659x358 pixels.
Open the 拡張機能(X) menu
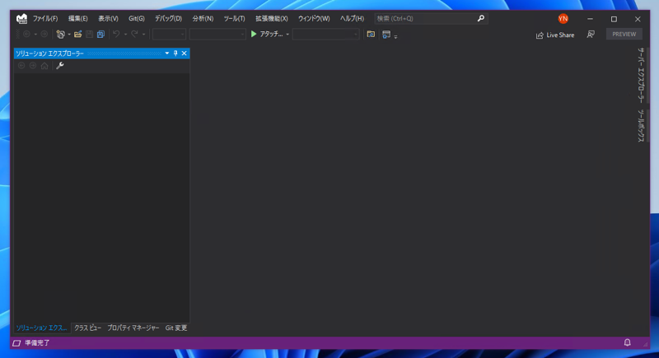point(272,18)
